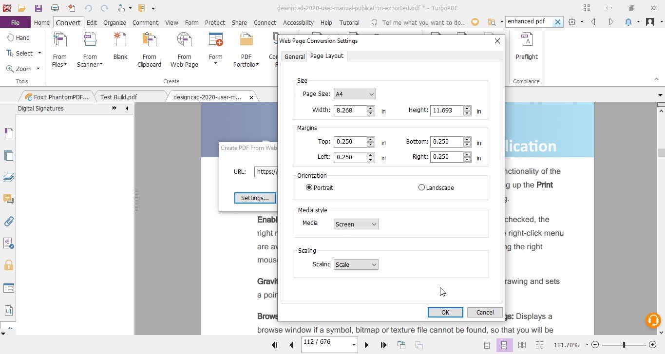Image resolution: width=665 pixels, height=354 pixels.
Task: Adjust the zoom slider handle
Action: point(624,345)
